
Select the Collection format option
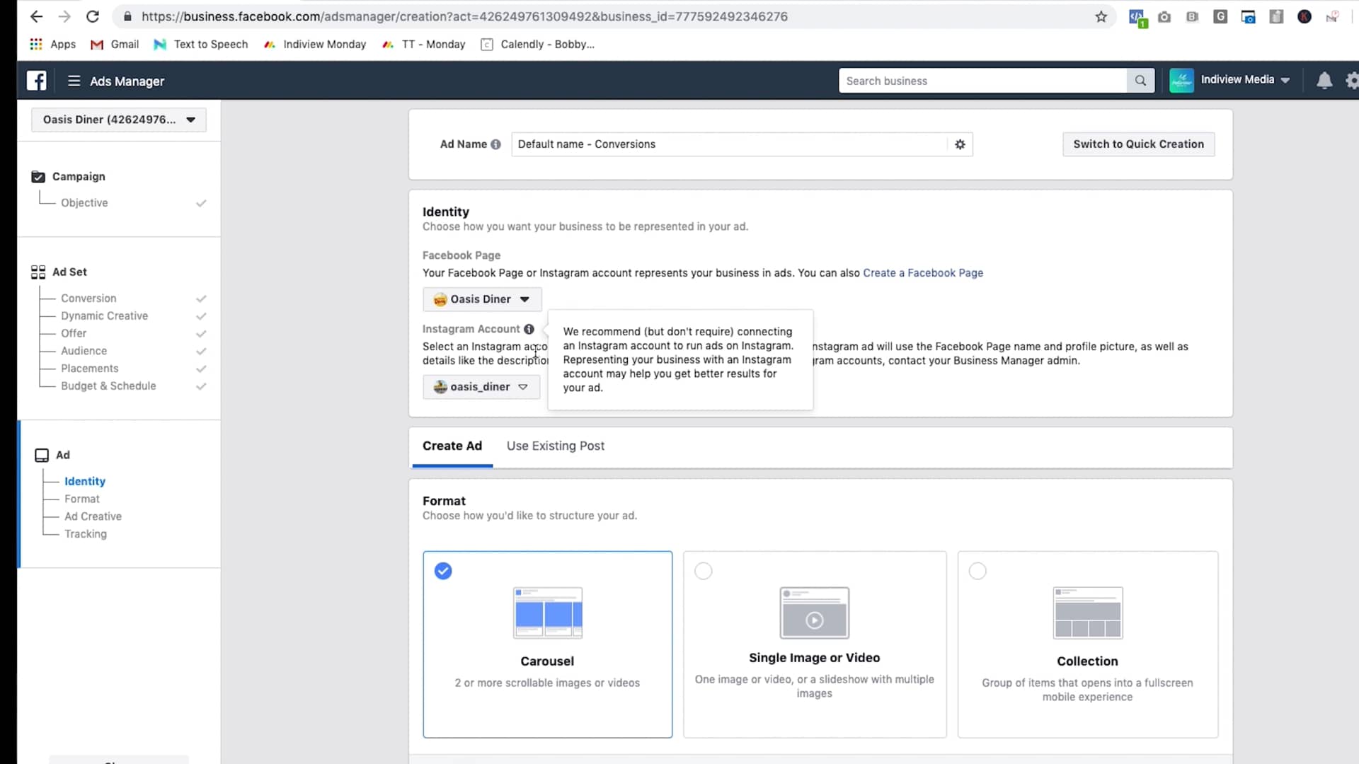click(x=977, y=571)
